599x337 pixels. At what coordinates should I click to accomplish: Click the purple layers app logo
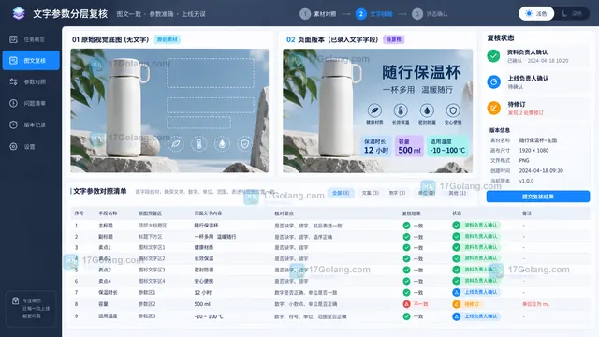pos(19,13)
